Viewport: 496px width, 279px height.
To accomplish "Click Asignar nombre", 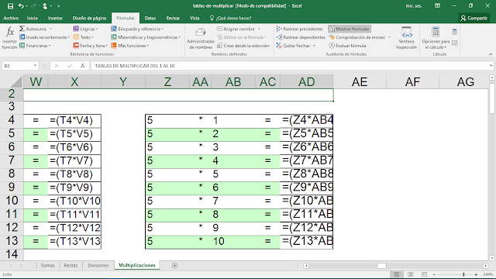I will tap(236, 29).
